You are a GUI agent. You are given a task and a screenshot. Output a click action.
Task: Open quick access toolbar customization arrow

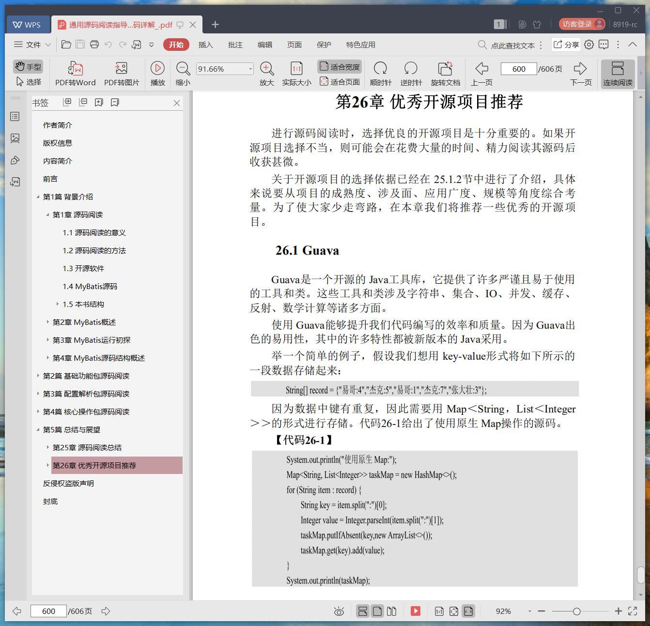coord(151,45)
